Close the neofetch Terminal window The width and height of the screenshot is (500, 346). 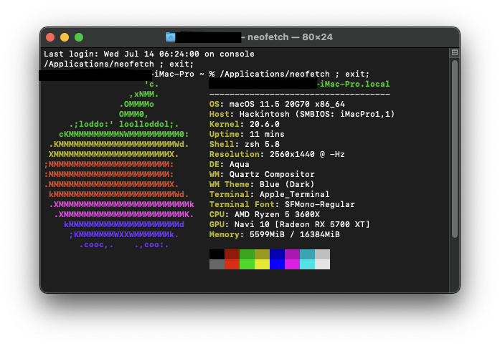coord(50,37)
